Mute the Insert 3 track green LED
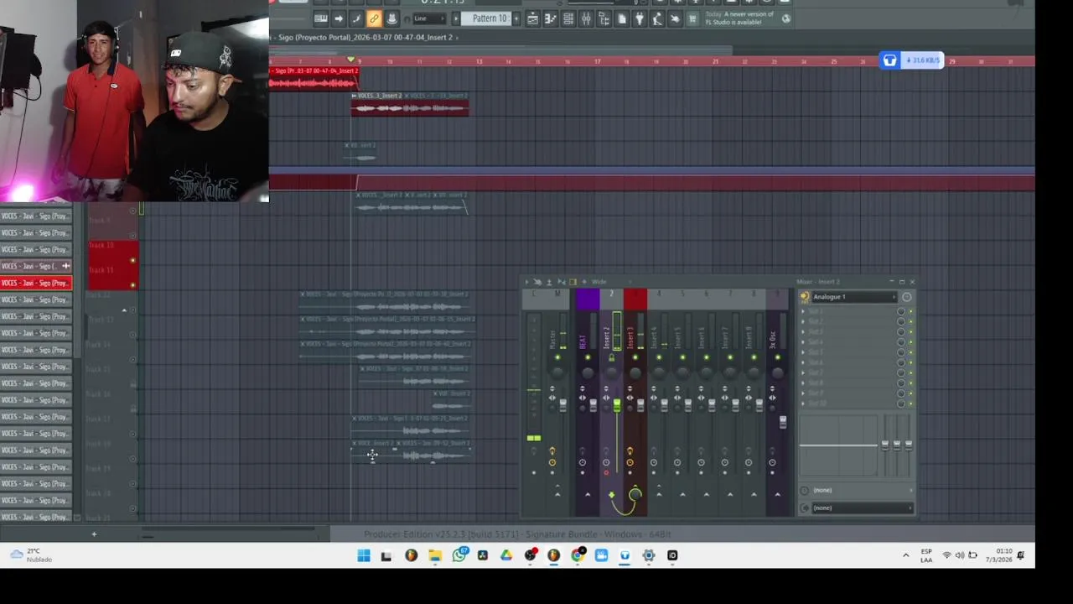Image resolution: width=1073 pixels, height=604 pixels. pyautogui.click(x=635, y=358)
